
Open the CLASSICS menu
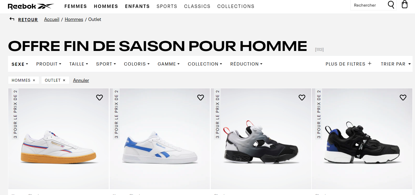pyautogui.click(x=197, y=6)
